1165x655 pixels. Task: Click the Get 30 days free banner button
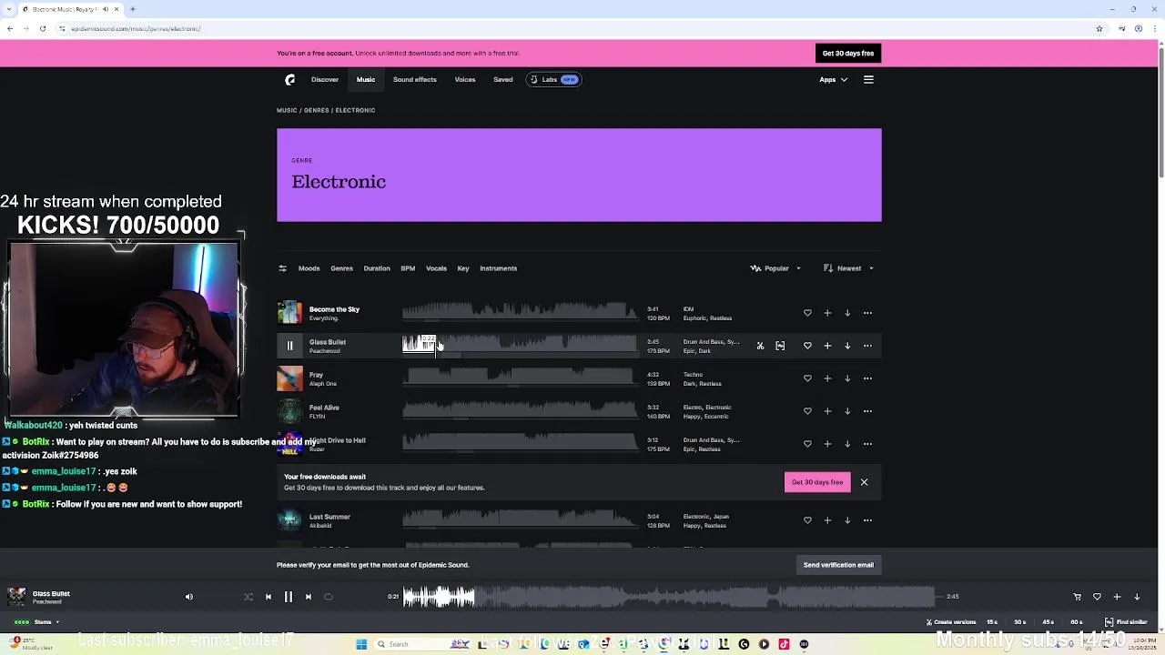(x=848, y=54)
